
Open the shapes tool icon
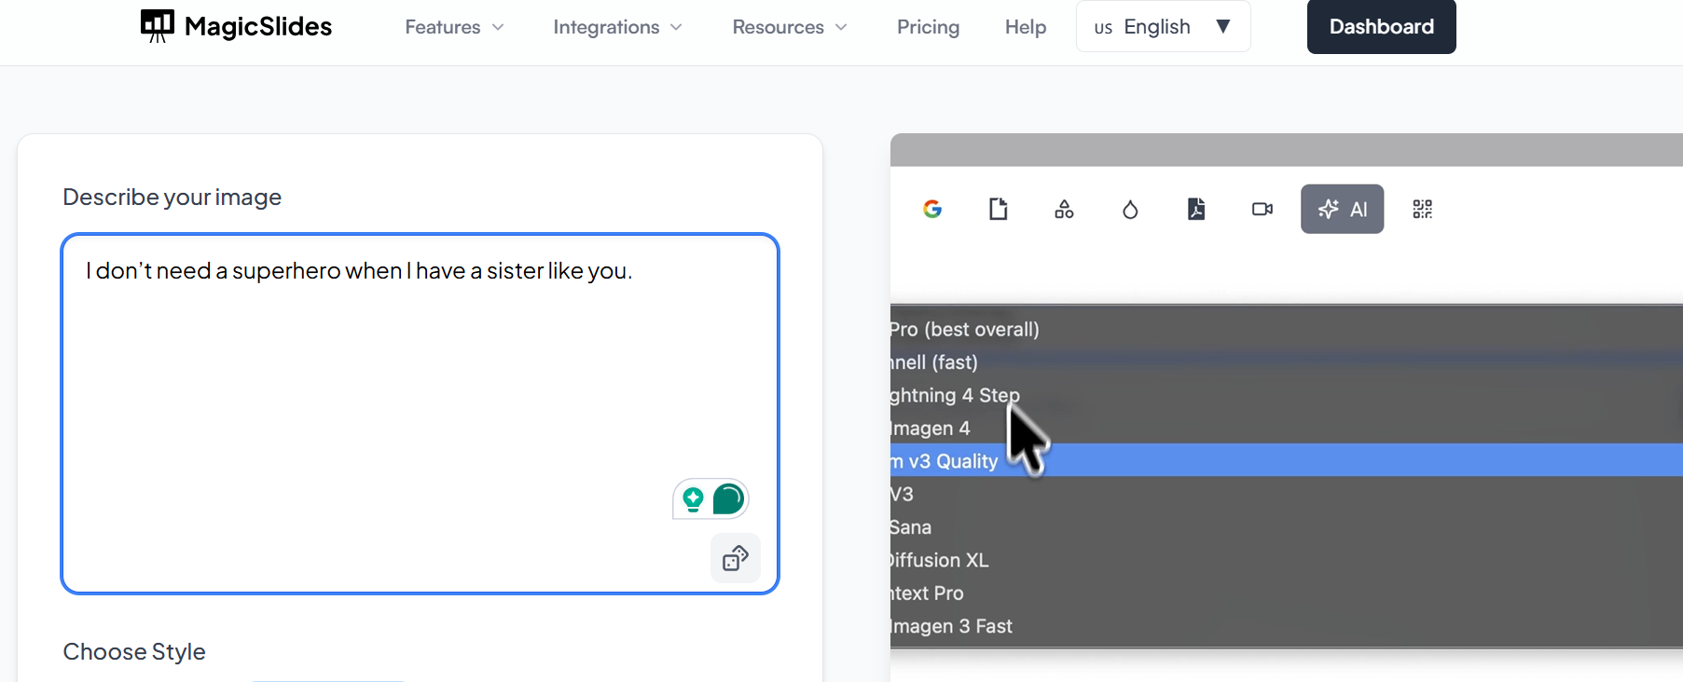click(1064, 209)
